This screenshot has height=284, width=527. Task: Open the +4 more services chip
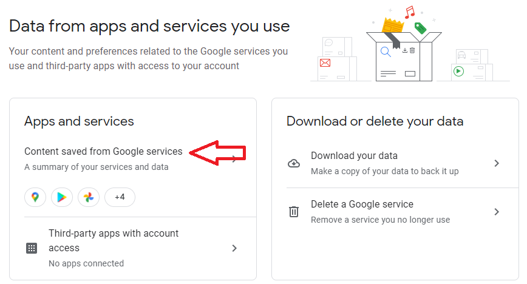(x=120, y=197)
